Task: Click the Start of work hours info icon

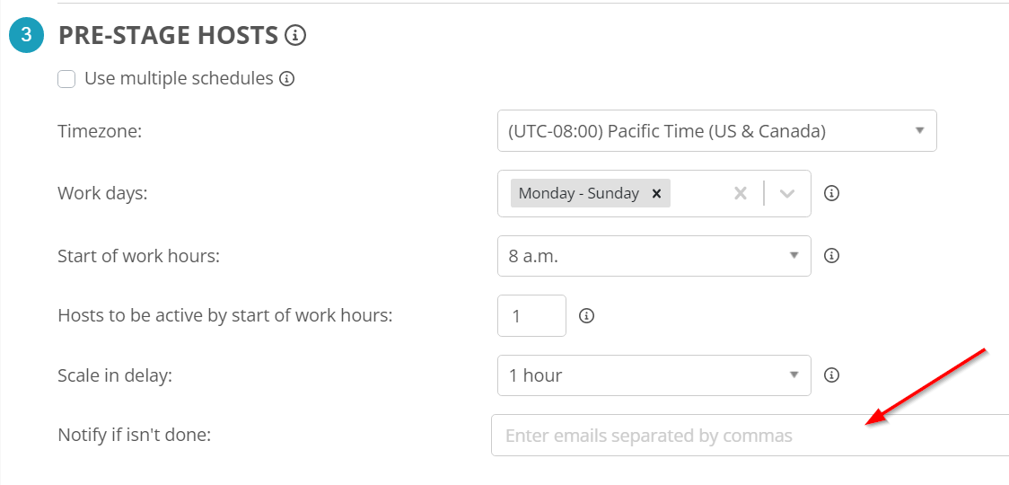Action: [831, 256]
